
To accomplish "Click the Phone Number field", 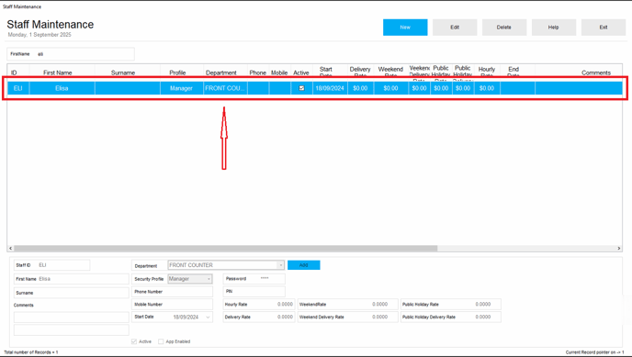I will click(x=172, y=292).
